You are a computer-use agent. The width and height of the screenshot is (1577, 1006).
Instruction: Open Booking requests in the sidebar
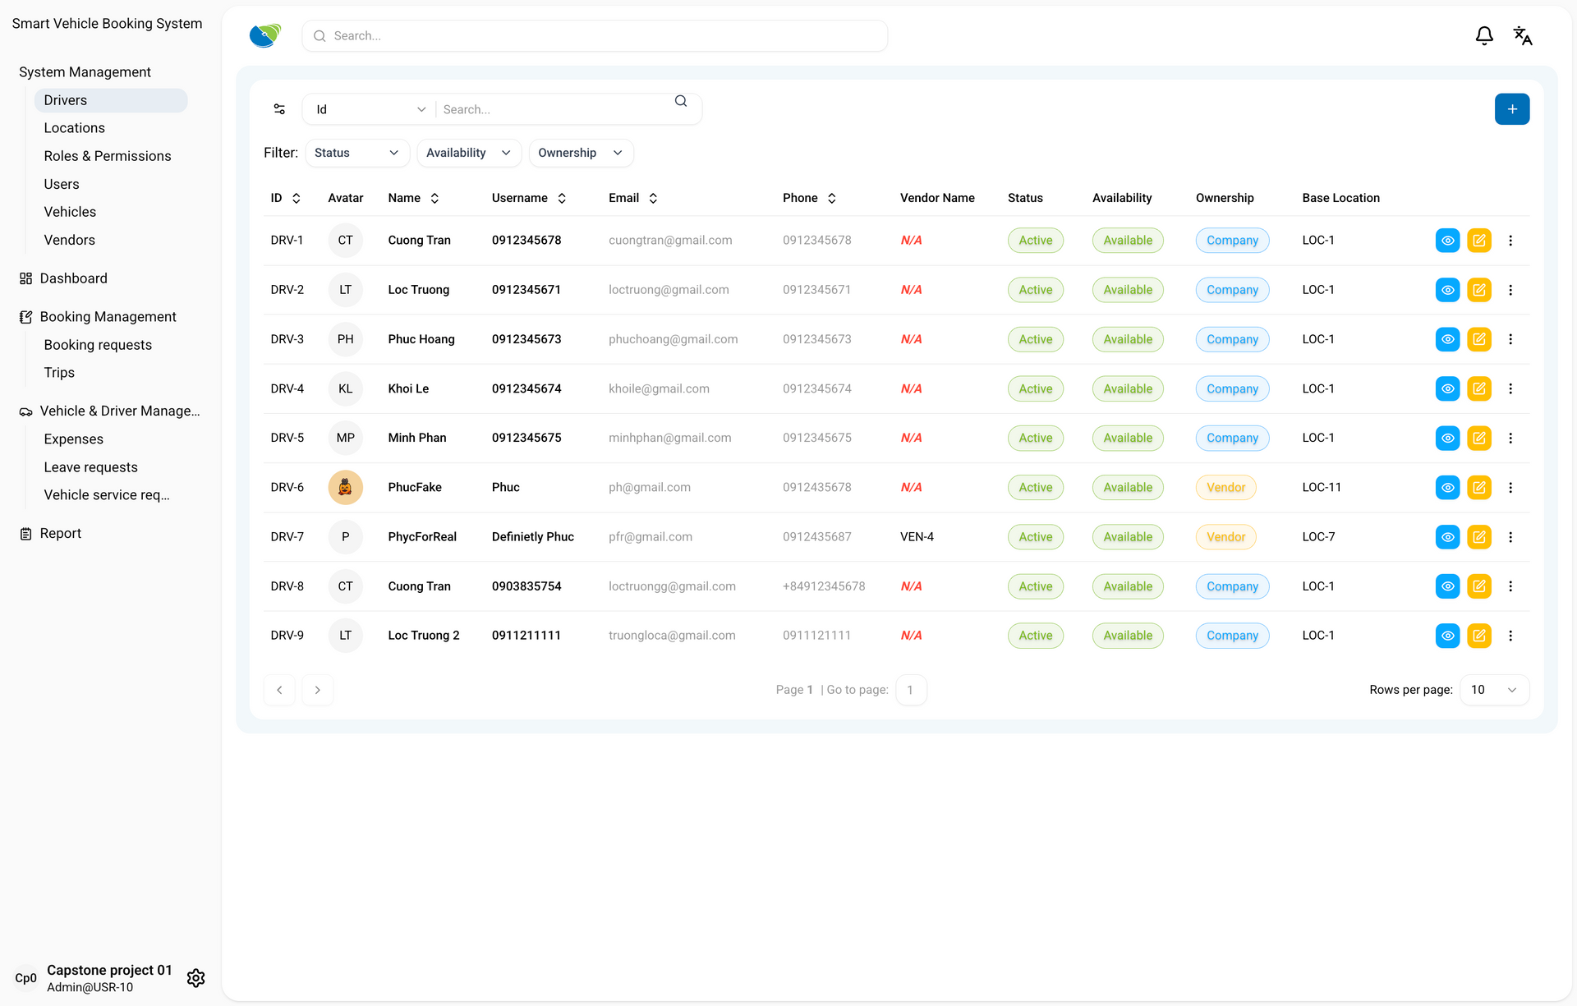98,345
